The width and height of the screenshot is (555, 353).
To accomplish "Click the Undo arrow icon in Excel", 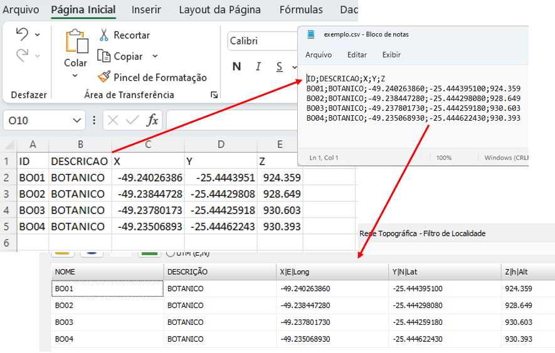I will 23,34.
